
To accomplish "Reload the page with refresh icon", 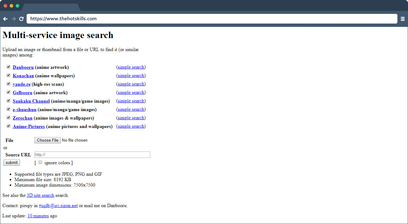I will (21, 19).
